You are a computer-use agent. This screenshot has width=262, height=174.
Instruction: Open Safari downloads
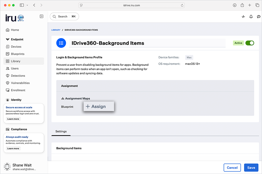pyautogui.click(x=235, y=5)
